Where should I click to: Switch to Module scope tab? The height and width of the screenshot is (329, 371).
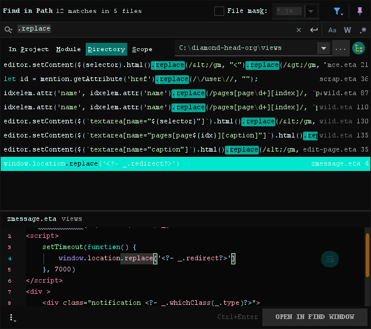click(x=68, y=49)
